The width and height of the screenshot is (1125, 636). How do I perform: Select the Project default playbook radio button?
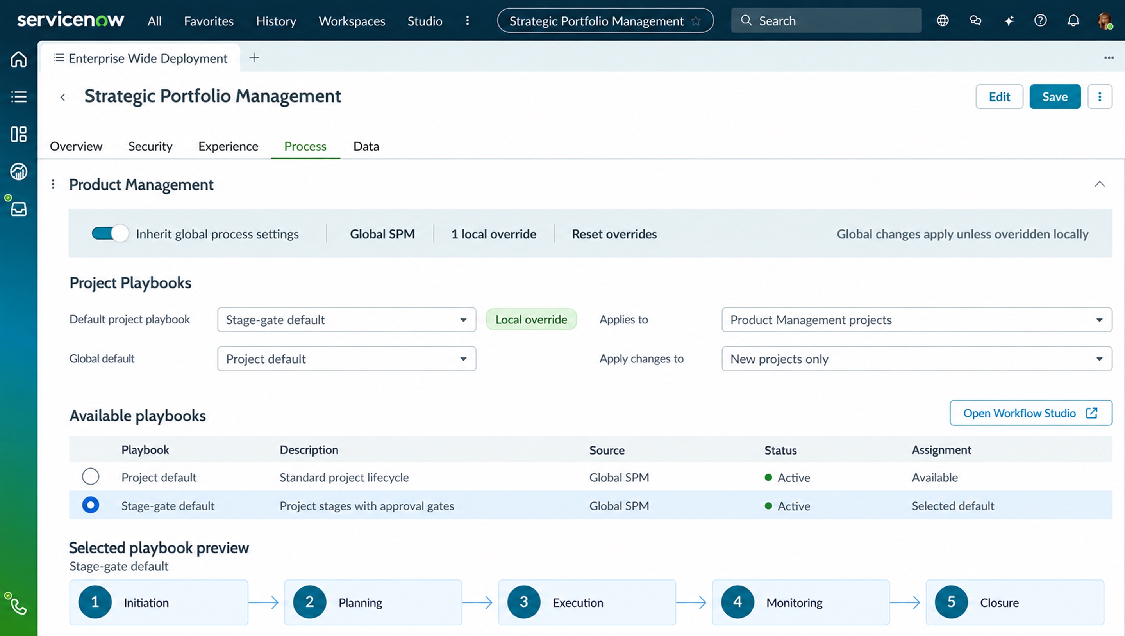point(91,476)
